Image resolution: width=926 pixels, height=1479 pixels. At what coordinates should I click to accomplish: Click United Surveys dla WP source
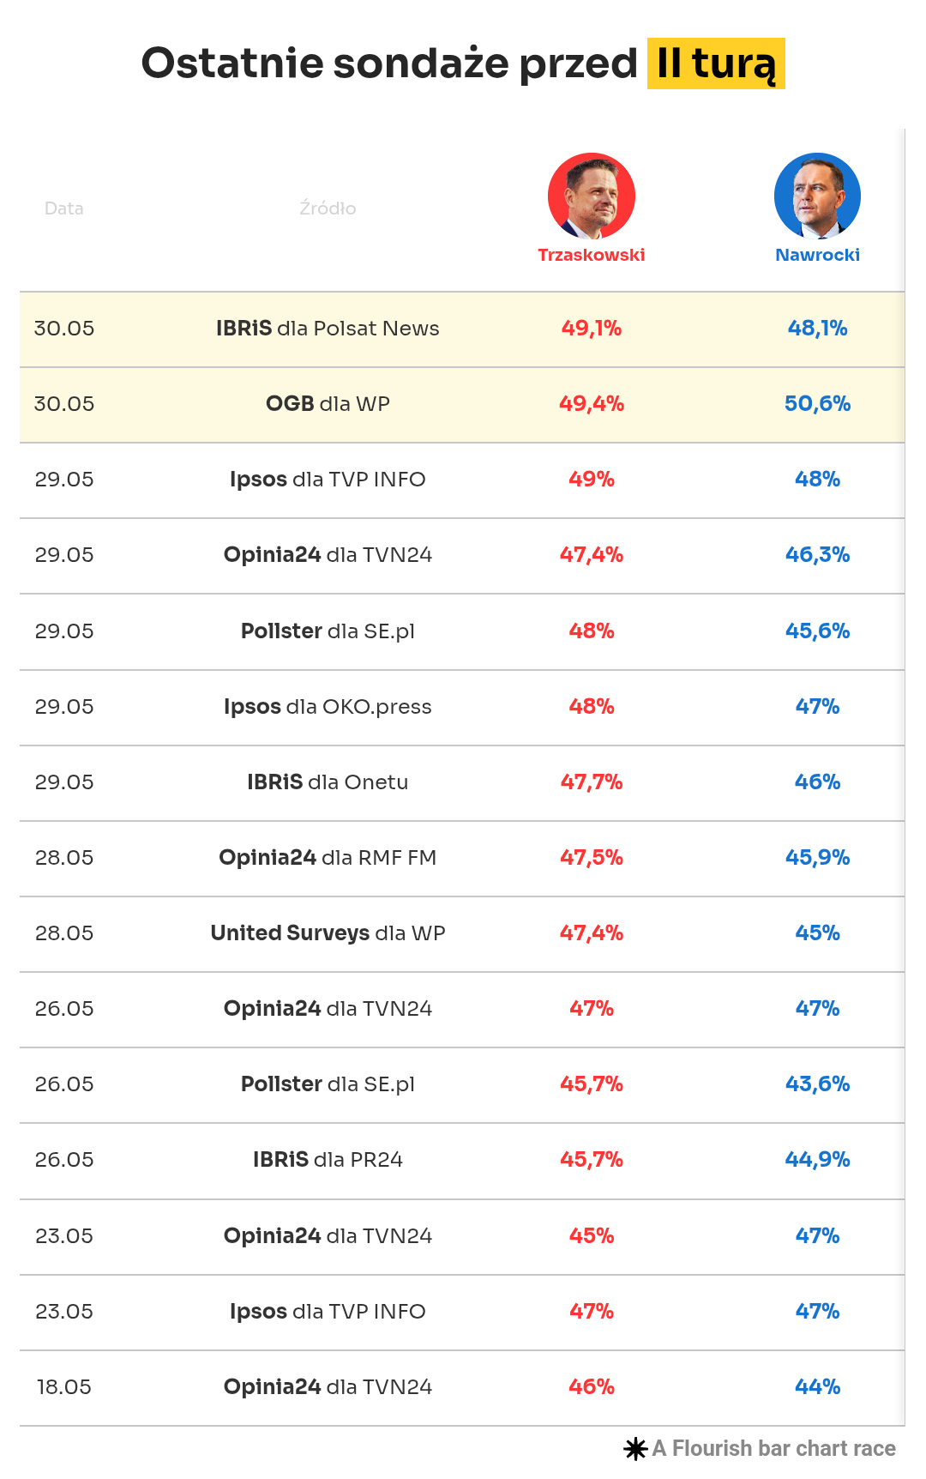pyautogui.click(x=328, y=933)
